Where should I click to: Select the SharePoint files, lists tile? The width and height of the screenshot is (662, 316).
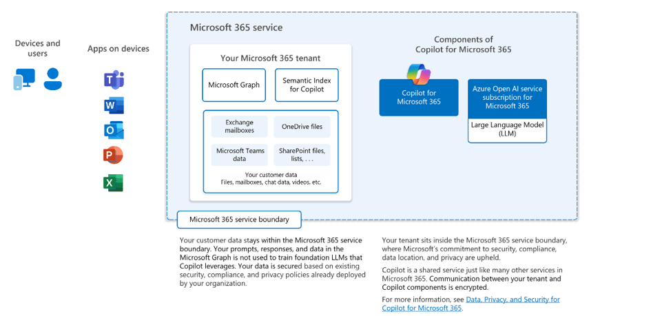(302, 155)
